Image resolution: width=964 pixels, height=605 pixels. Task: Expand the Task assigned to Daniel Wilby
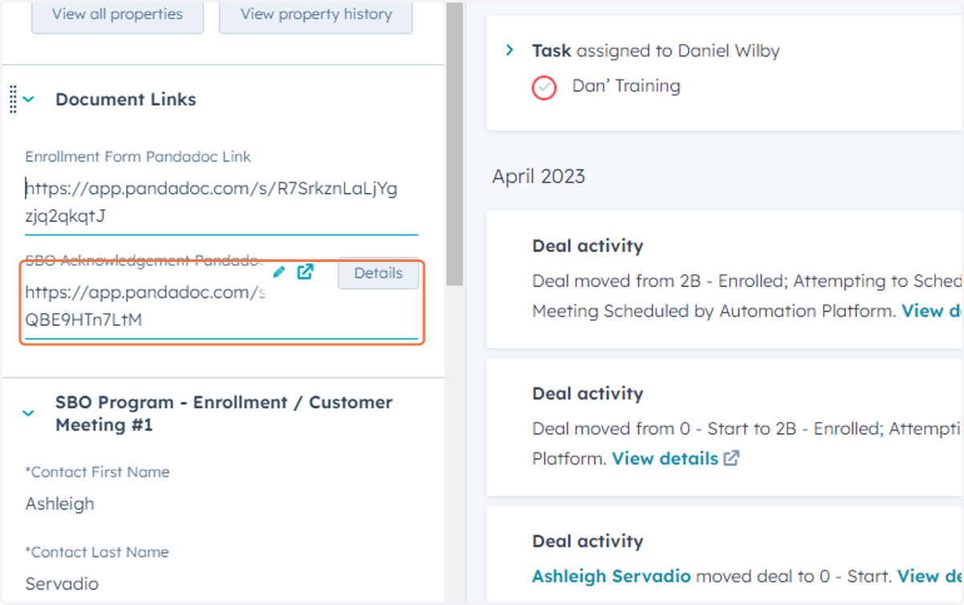tap(509, 51)
